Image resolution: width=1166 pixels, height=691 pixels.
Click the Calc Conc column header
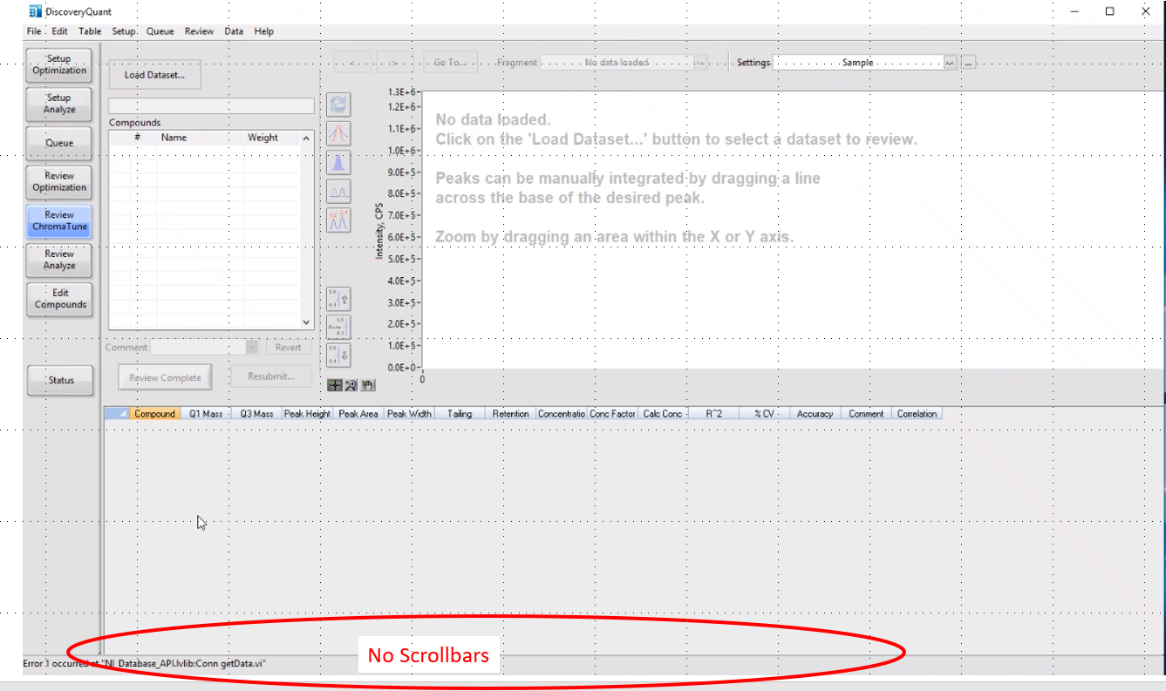[x=663, y=414]
